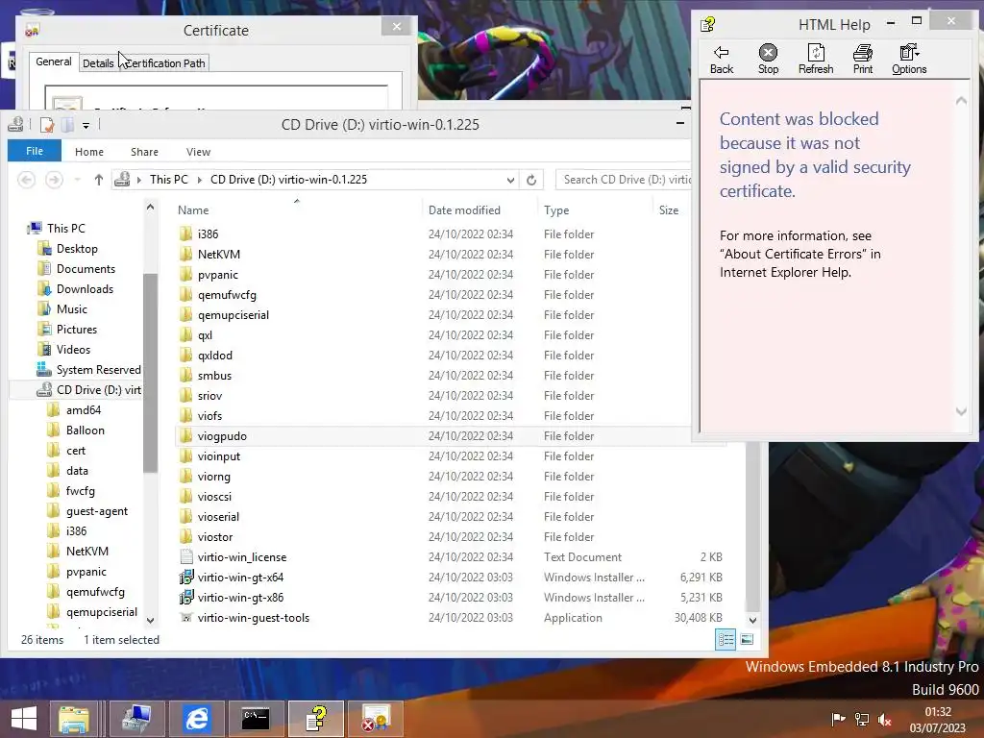Select the vioscsi folder
This screenshot has height=738, width=984.
pos(214,497)
